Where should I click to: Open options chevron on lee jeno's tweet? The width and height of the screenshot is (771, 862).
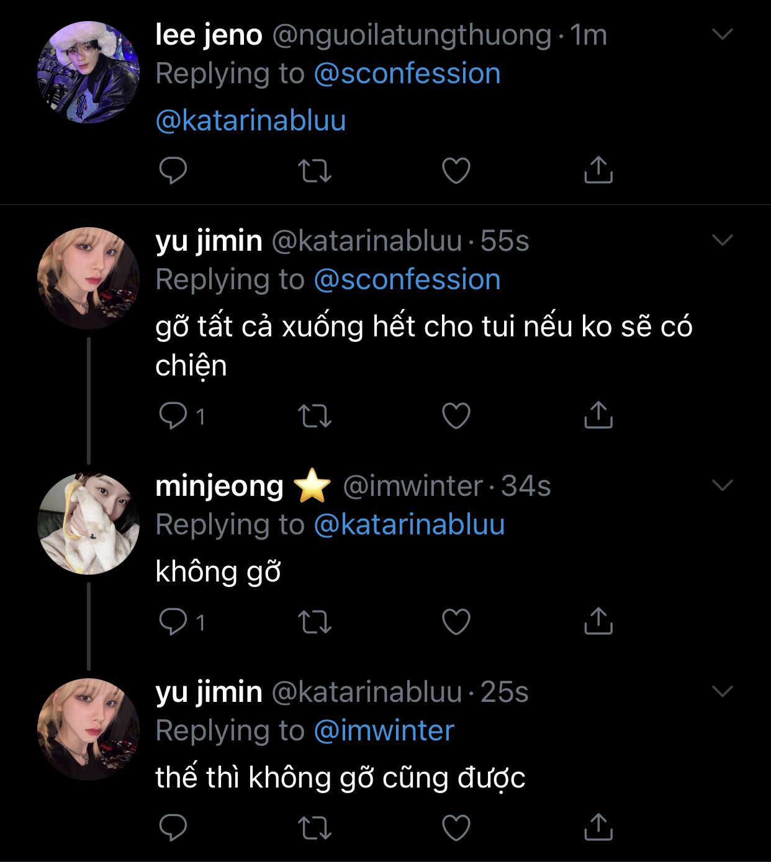[723, 35]
